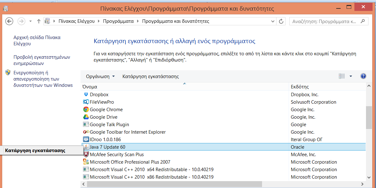This screenshot has width=376, height=188.
Task: Click publisher cell 'Iteral Group ΟΓ'
Action: point(306,139)
